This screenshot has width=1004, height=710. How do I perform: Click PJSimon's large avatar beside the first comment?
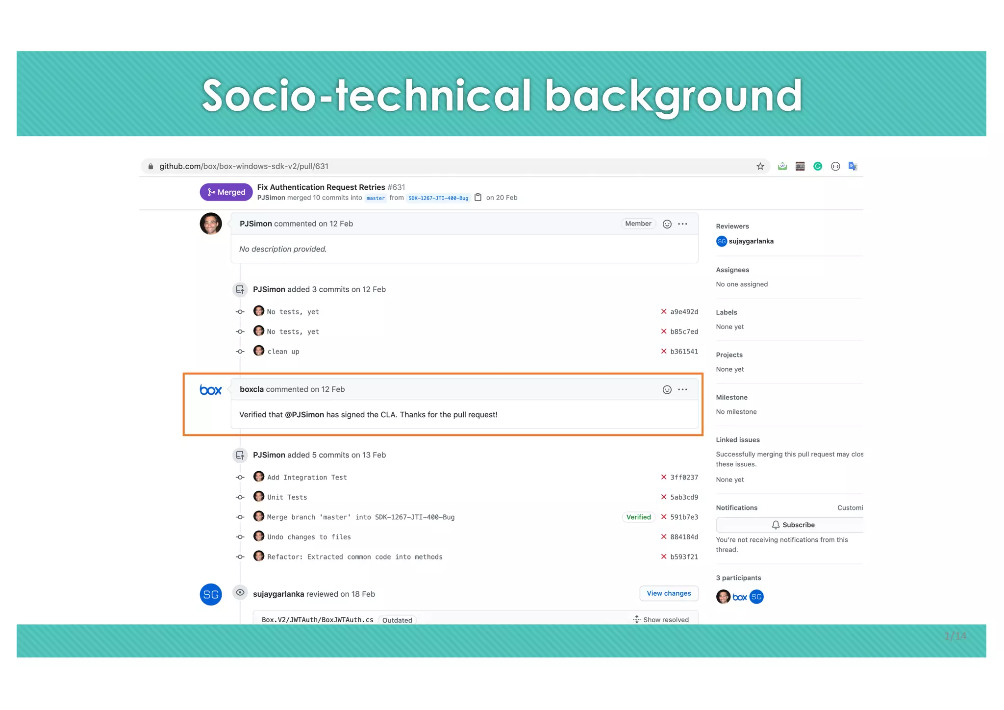click(x=211, y=224)
